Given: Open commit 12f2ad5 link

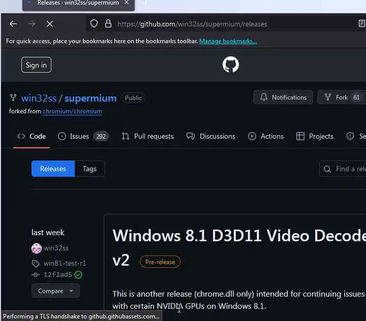Looking at the screenshot, I should 57,275.
